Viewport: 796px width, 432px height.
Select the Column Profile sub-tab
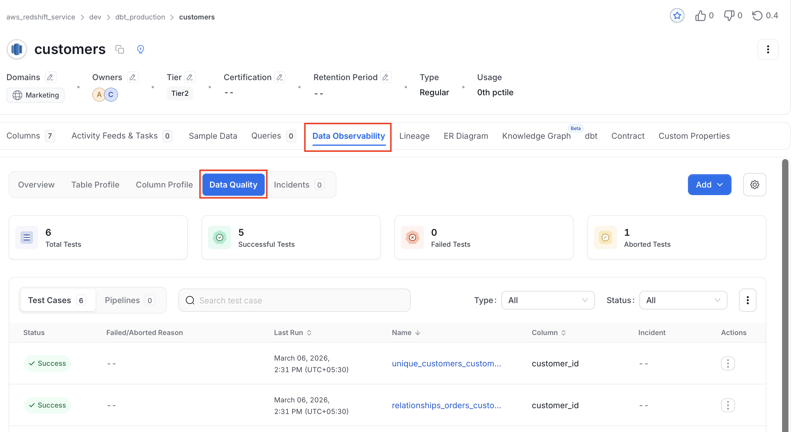click(x=164, y=184)
